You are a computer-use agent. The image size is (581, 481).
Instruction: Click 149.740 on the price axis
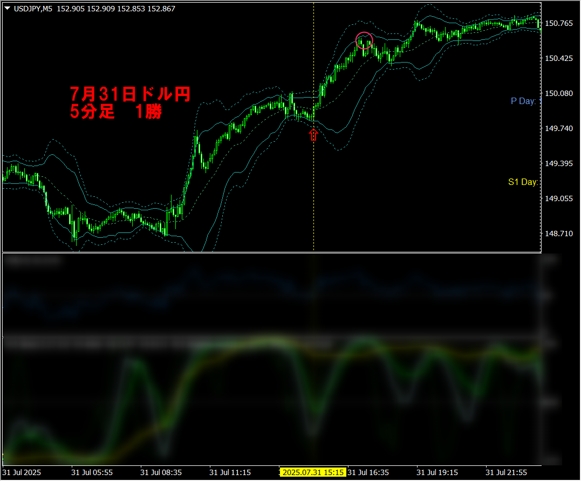click(x=559, y=128)
